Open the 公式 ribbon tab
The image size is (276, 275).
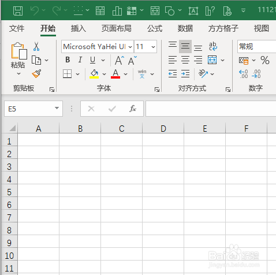155,28
